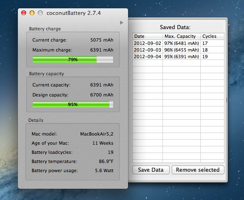Click the Battery loadcycles label

pyautogui.click(x=52, y=152)
